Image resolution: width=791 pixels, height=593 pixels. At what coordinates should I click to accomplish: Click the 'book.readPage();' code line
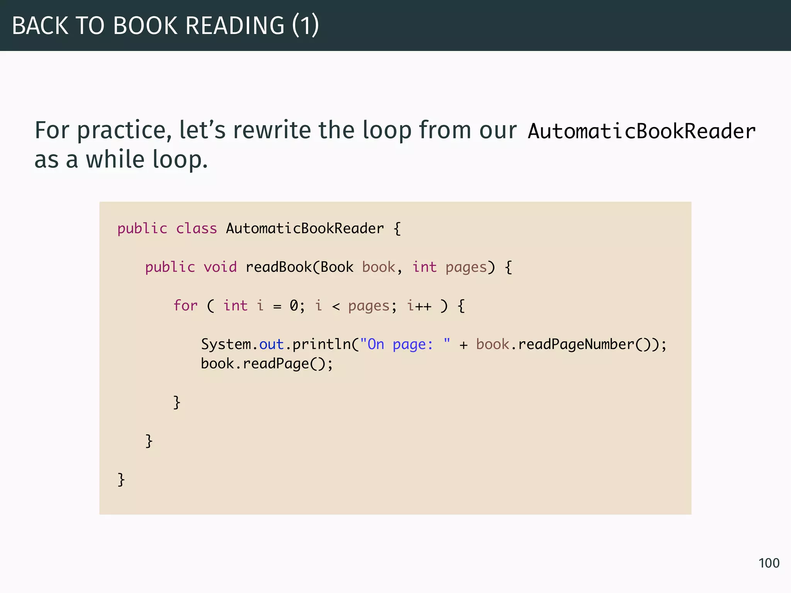click(266, 364)
